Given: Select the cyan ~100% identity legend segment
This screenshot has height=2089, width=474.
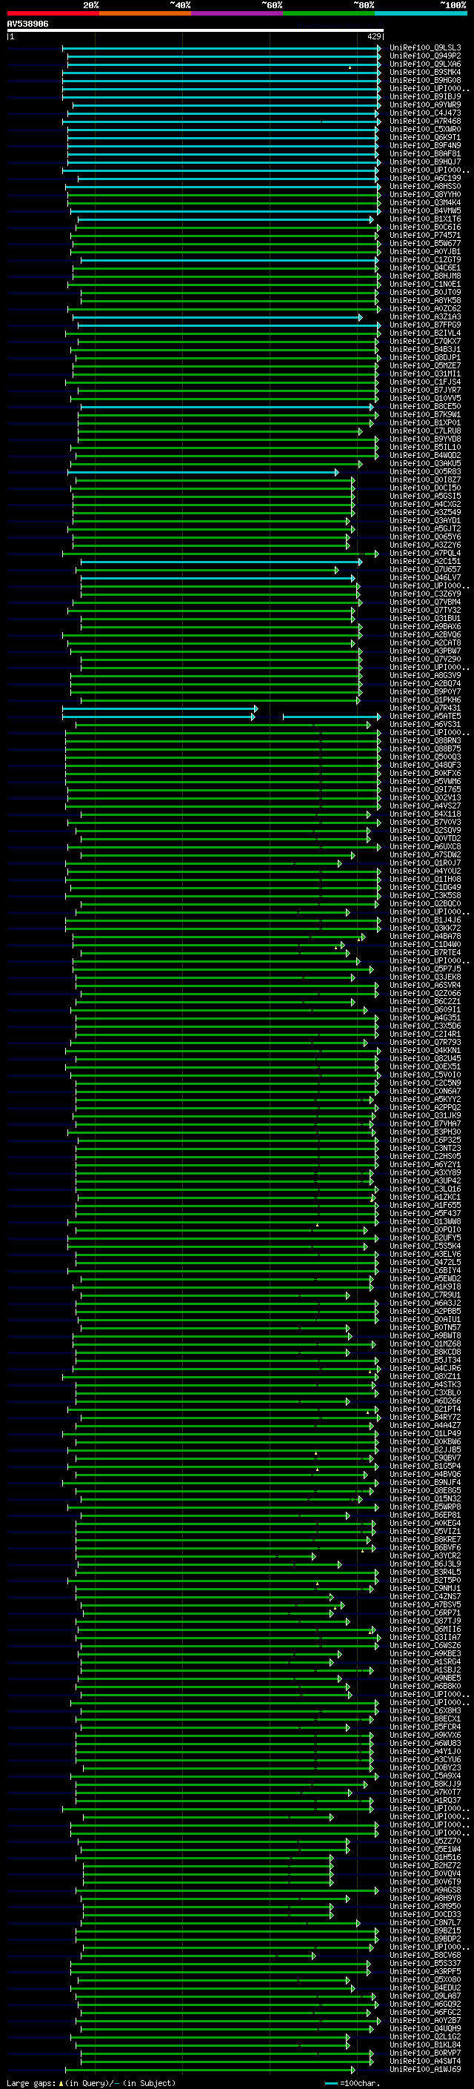Looking at the screenshot, I should click(x=421, y=13).
